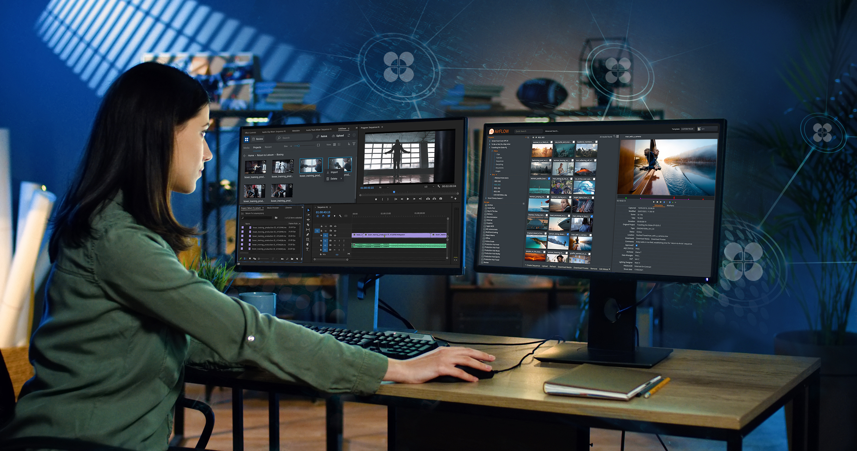This screenshot has height=451, width=857.
Task: Toggle V3 track visibility eye
Action: coord(335,226)
